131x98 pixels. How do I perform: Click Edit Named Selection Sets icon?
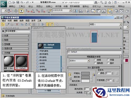pyautogui.click(x=50, y=11)
